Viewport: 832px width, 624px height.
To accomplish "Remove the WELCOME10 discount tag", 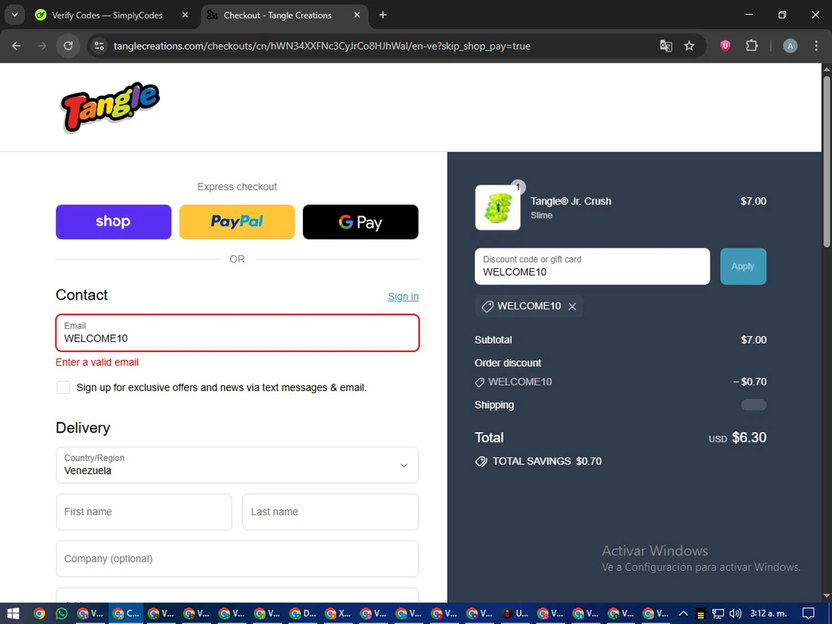I will pos(572,306).
